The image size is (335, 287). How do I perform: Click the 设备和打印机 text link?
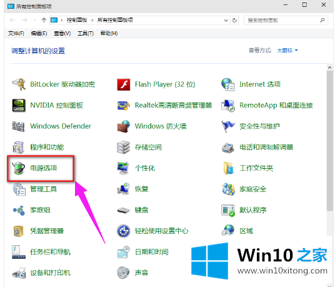tap(51, 273)
